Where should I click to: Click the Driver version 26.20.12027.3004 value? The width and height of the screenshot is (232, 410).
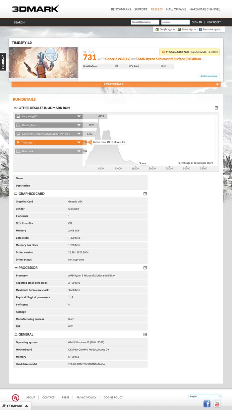pyautogui.click(x=78, y=253)
